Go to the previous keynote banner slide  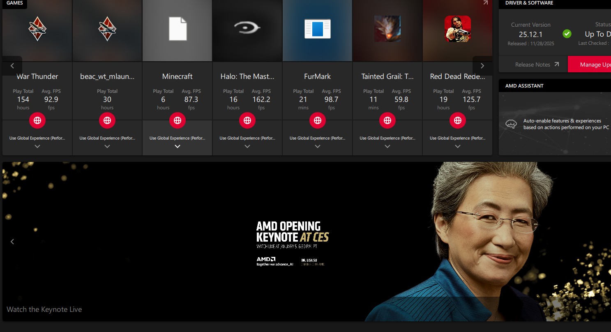(12, 242)
